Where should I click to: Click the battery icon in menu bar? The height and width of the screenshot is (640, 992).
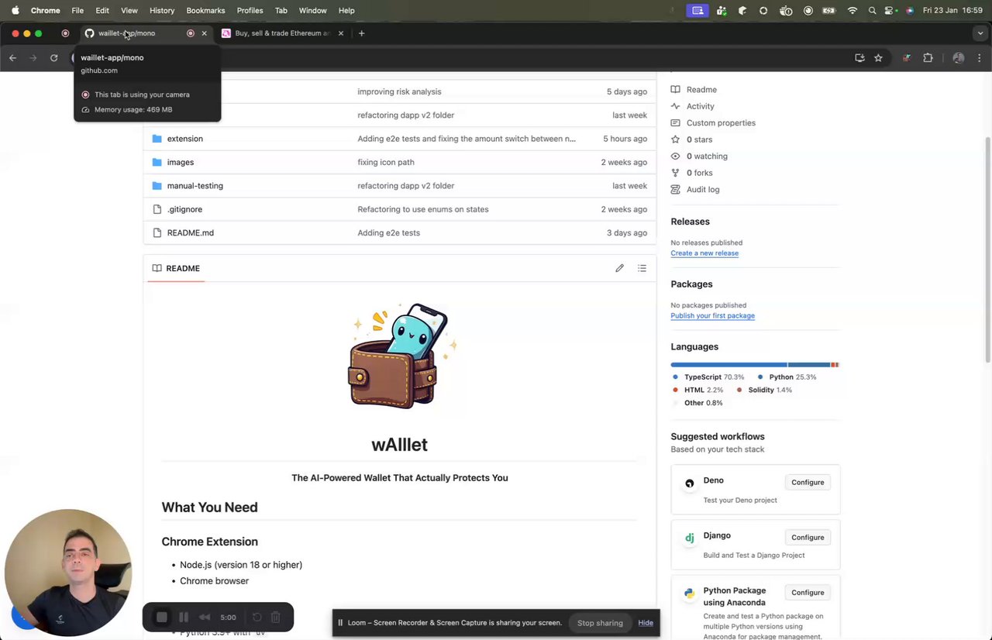pyautogui.click(x=831, y=10)
